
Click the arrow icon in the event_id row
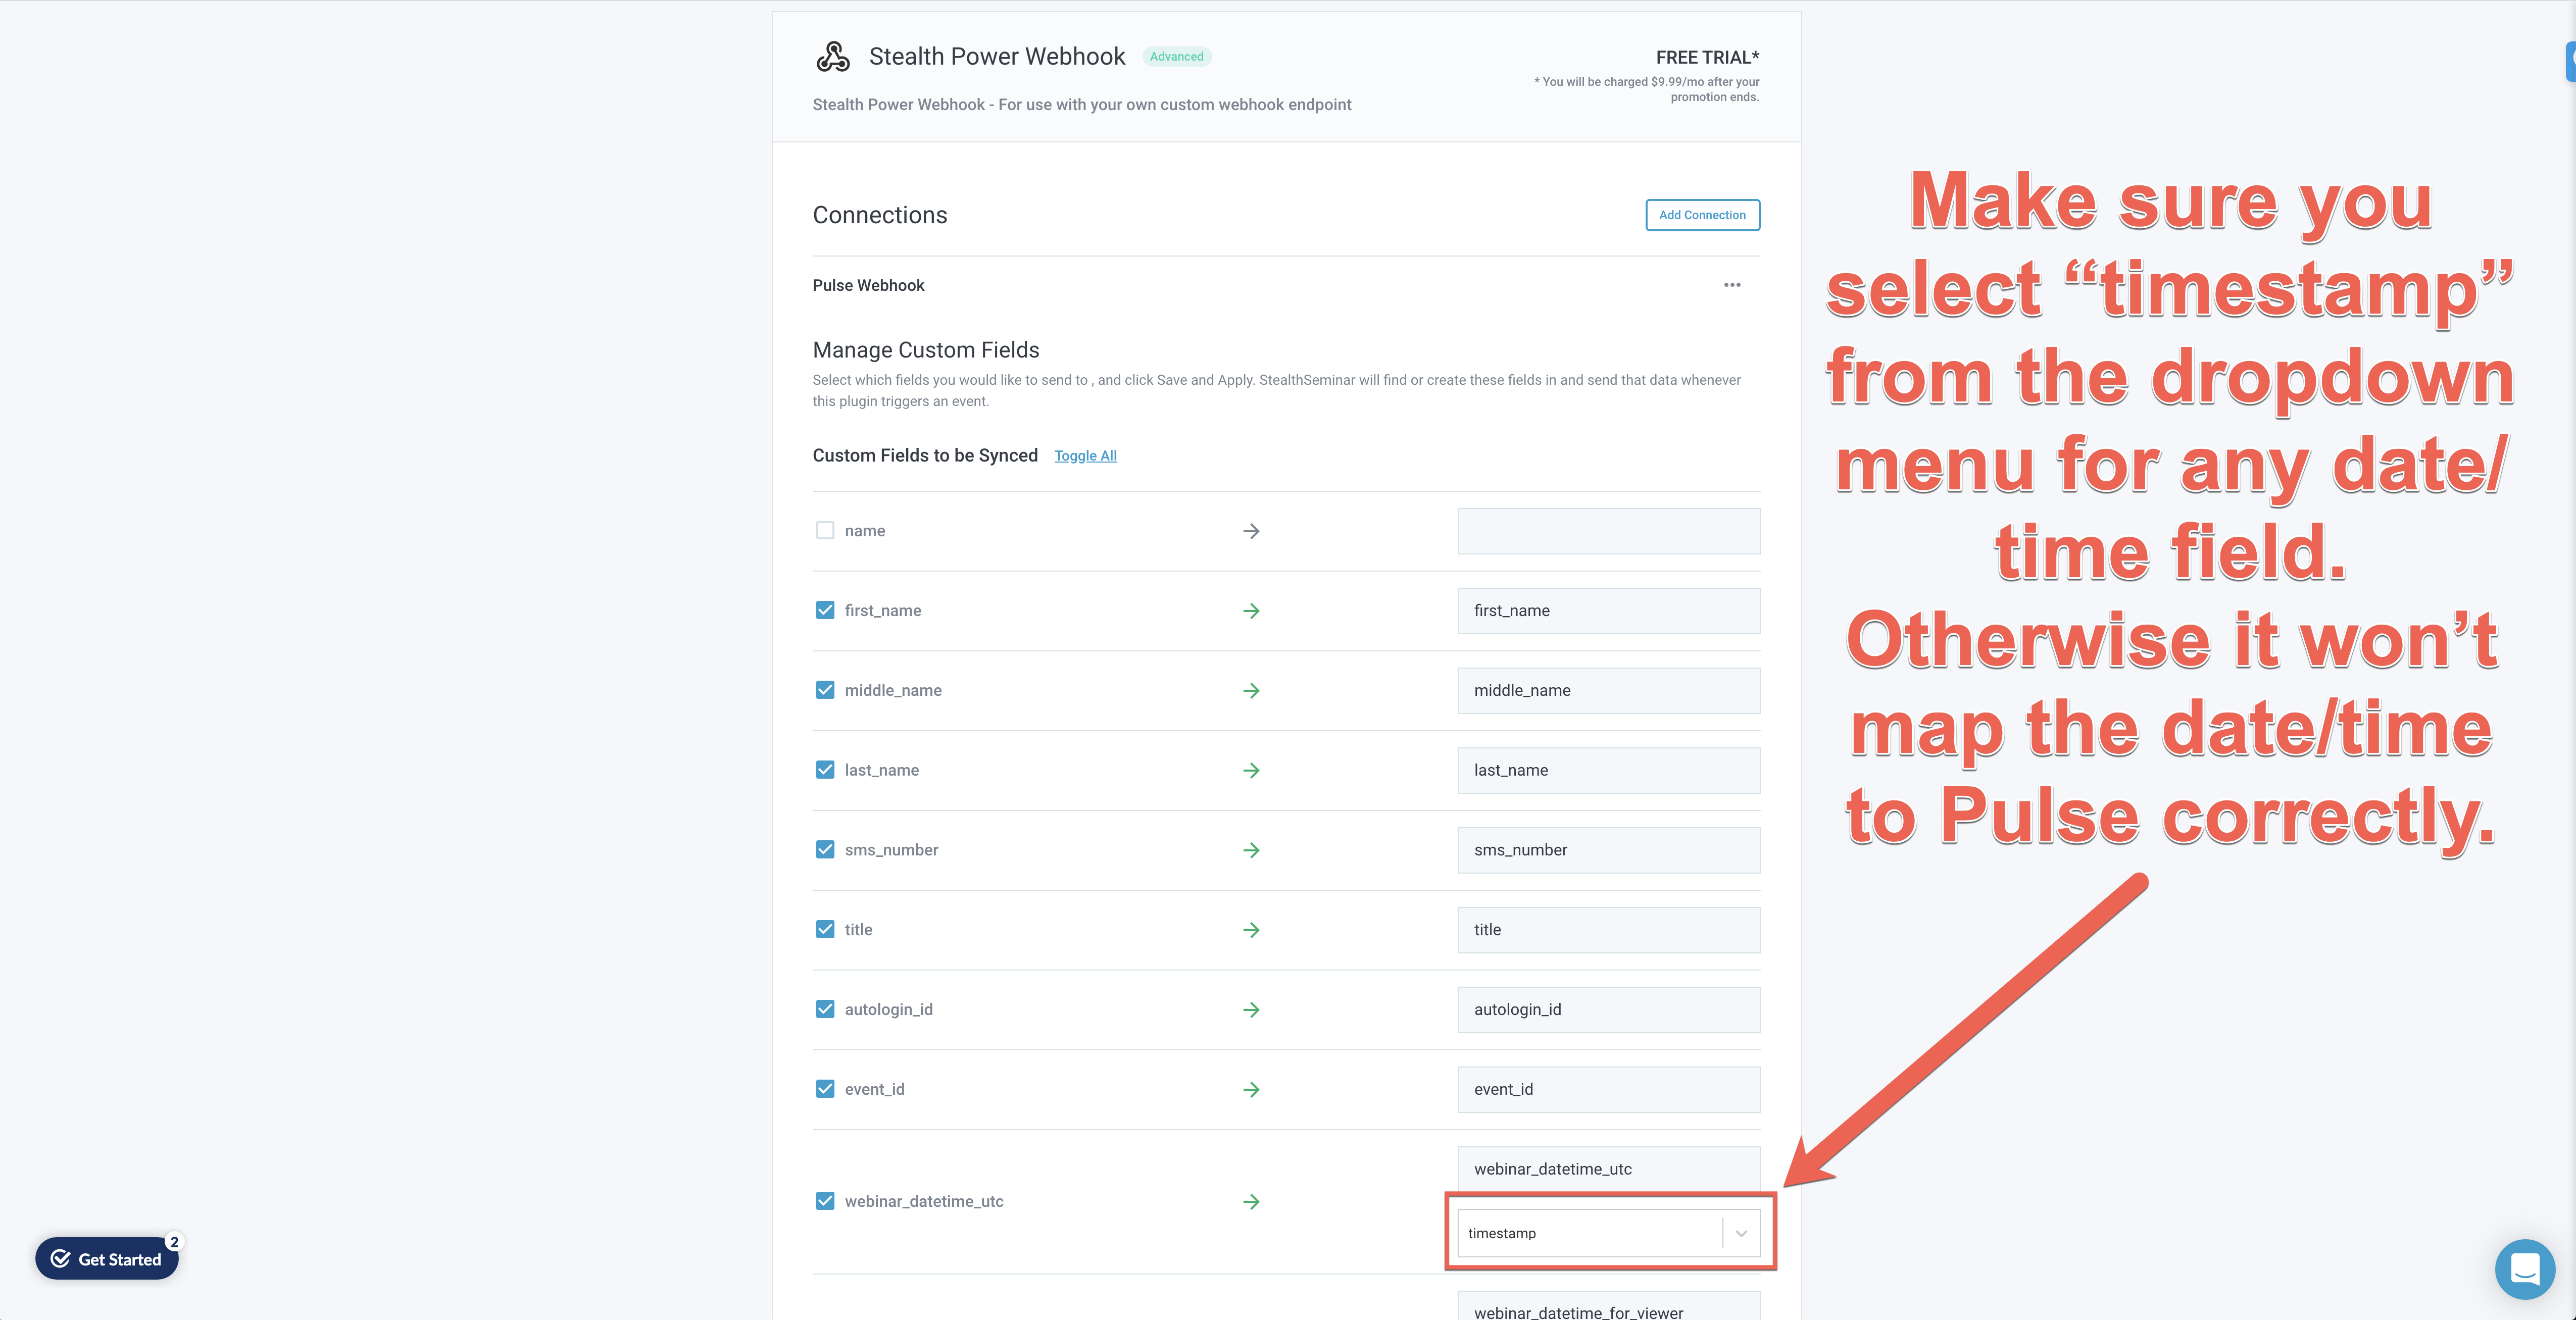coord(1251,1090)
